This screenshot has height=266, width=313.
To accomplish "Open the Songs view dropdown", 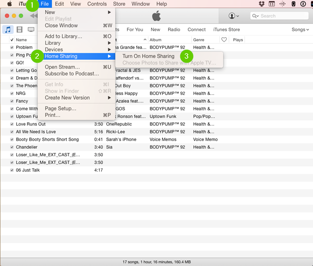I will (300, 30).
